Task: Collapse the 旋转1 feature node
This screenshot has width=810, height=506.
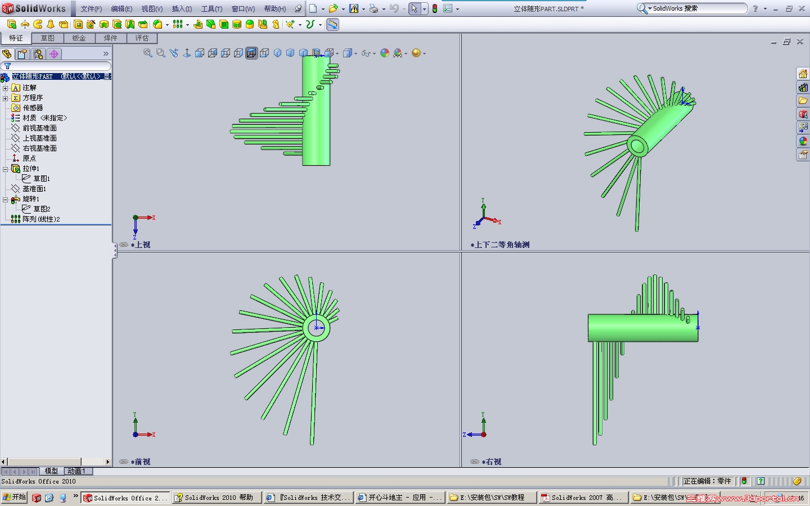Action: pos(6,199)
